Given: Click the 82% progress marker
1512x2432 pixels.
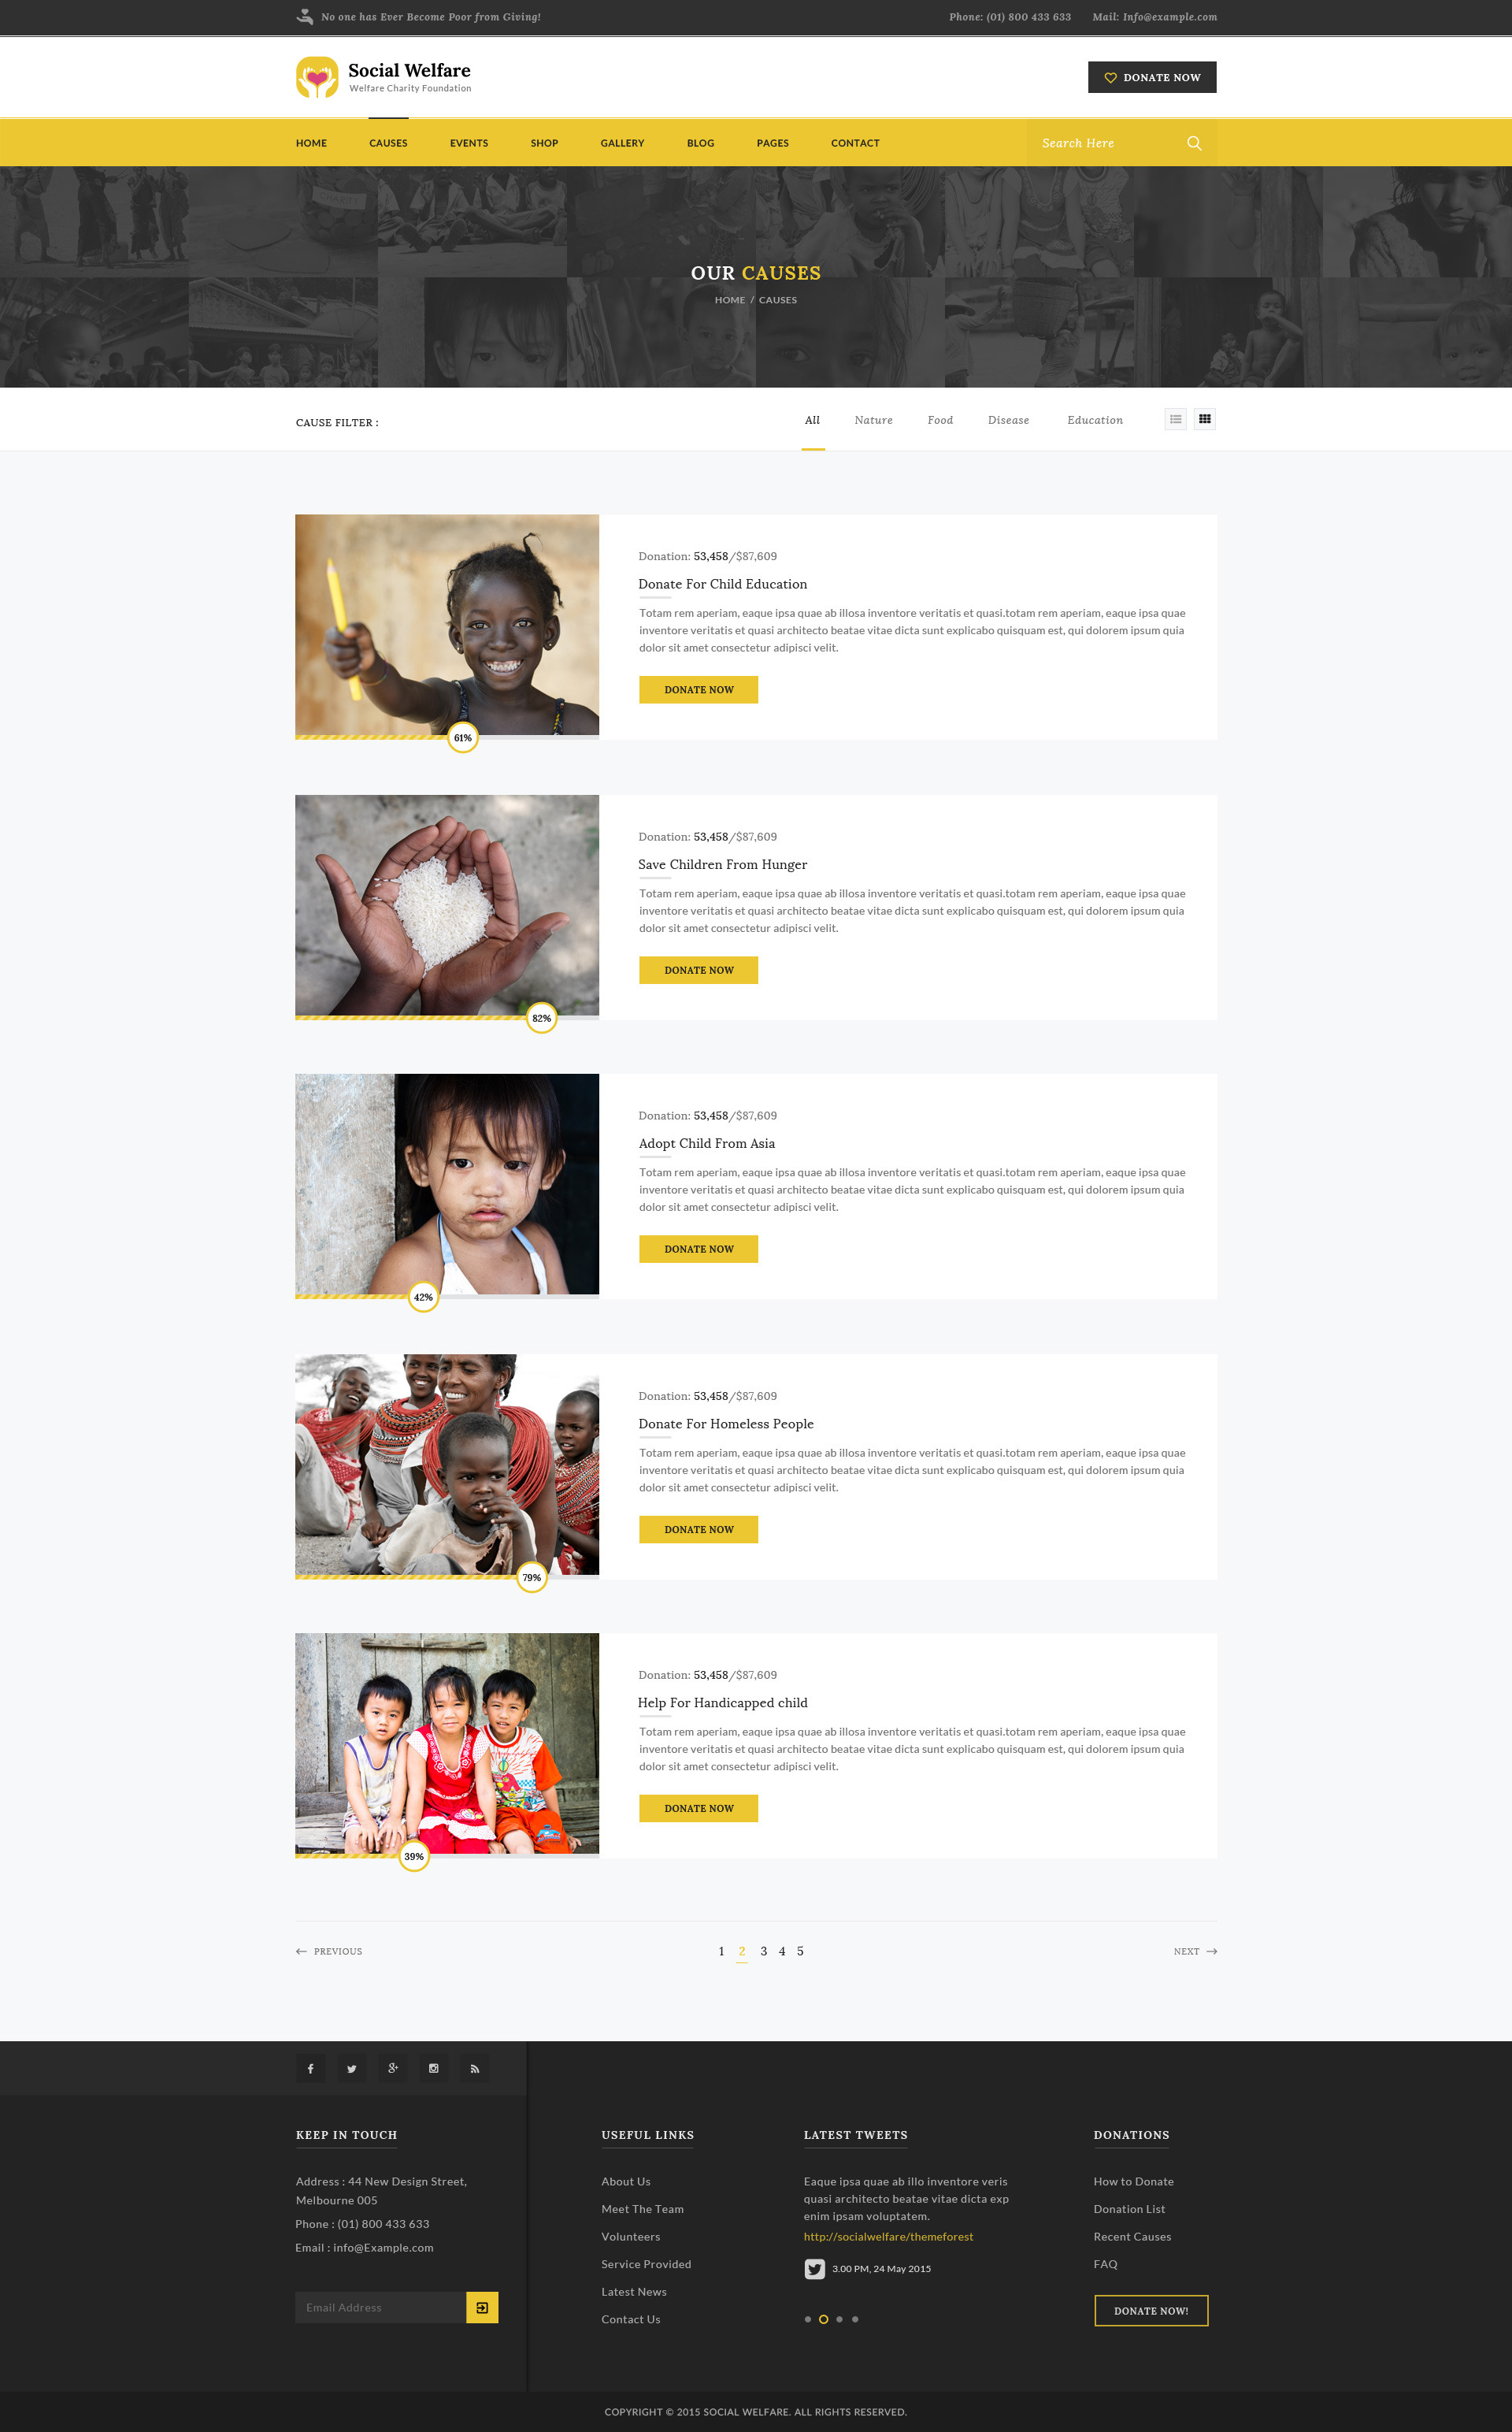Looking at the screenshot, I should point(541,1017).
